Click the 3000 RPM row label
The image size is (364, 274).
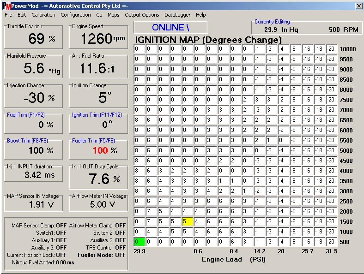coord(346,191)
